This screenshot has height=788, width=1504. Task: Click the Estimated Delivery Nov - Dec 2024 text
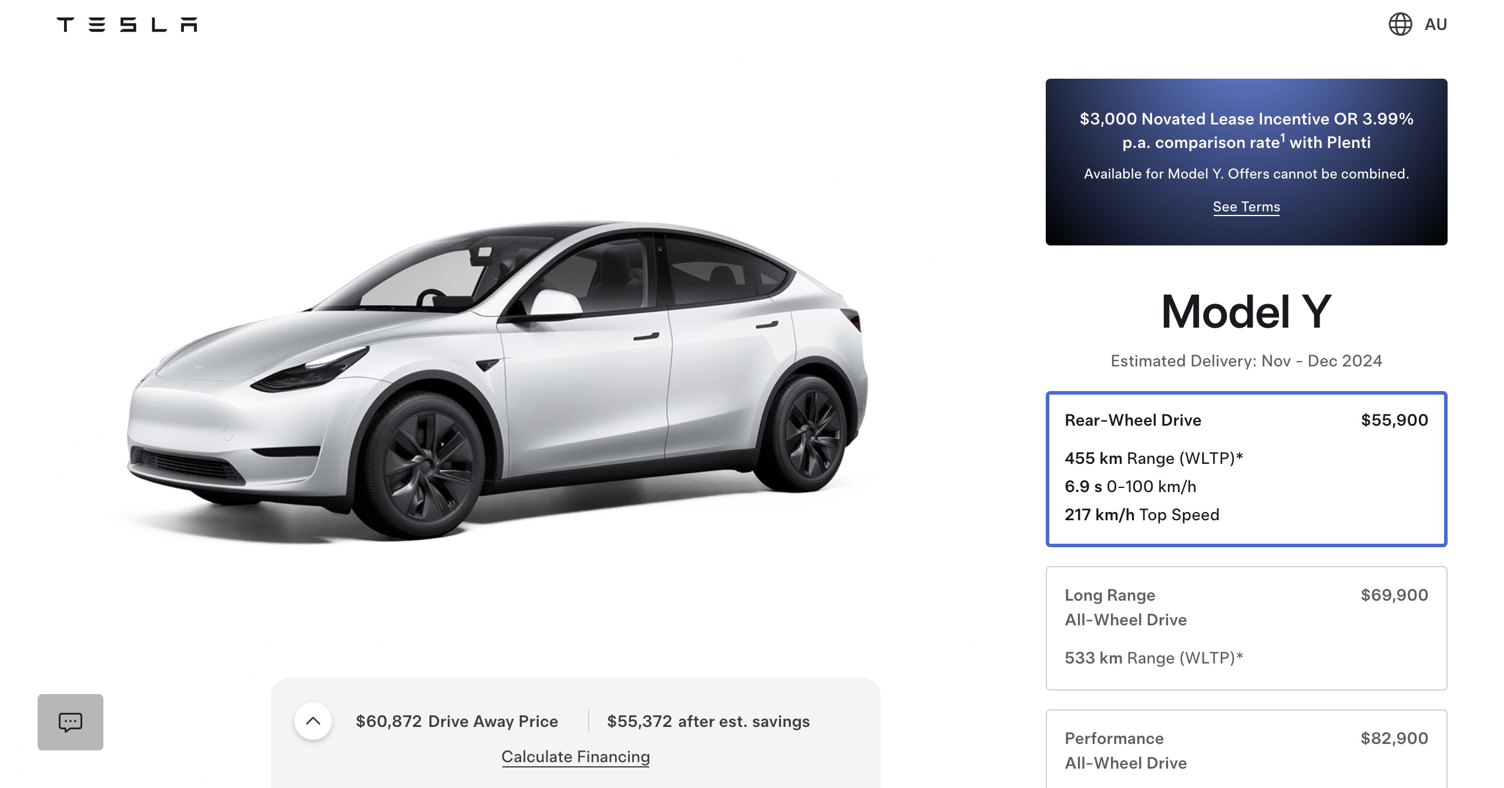(1246, 361)
